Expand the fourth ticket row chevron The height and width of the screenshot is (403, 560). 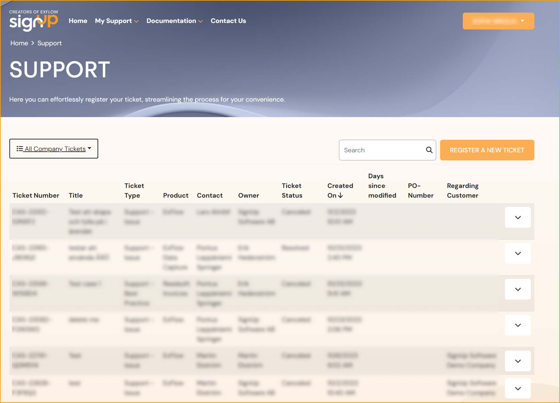click(x=518, y=325)
